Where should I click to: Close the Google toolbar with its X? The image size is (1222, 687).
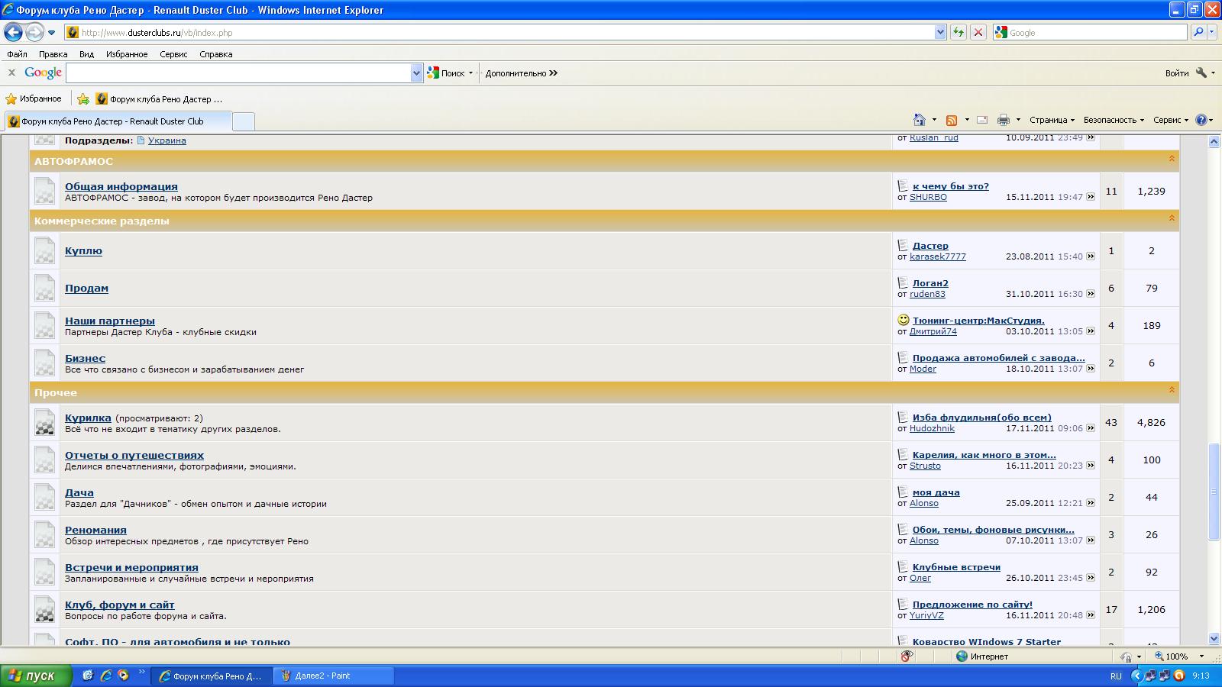click(x=11, y=73)
